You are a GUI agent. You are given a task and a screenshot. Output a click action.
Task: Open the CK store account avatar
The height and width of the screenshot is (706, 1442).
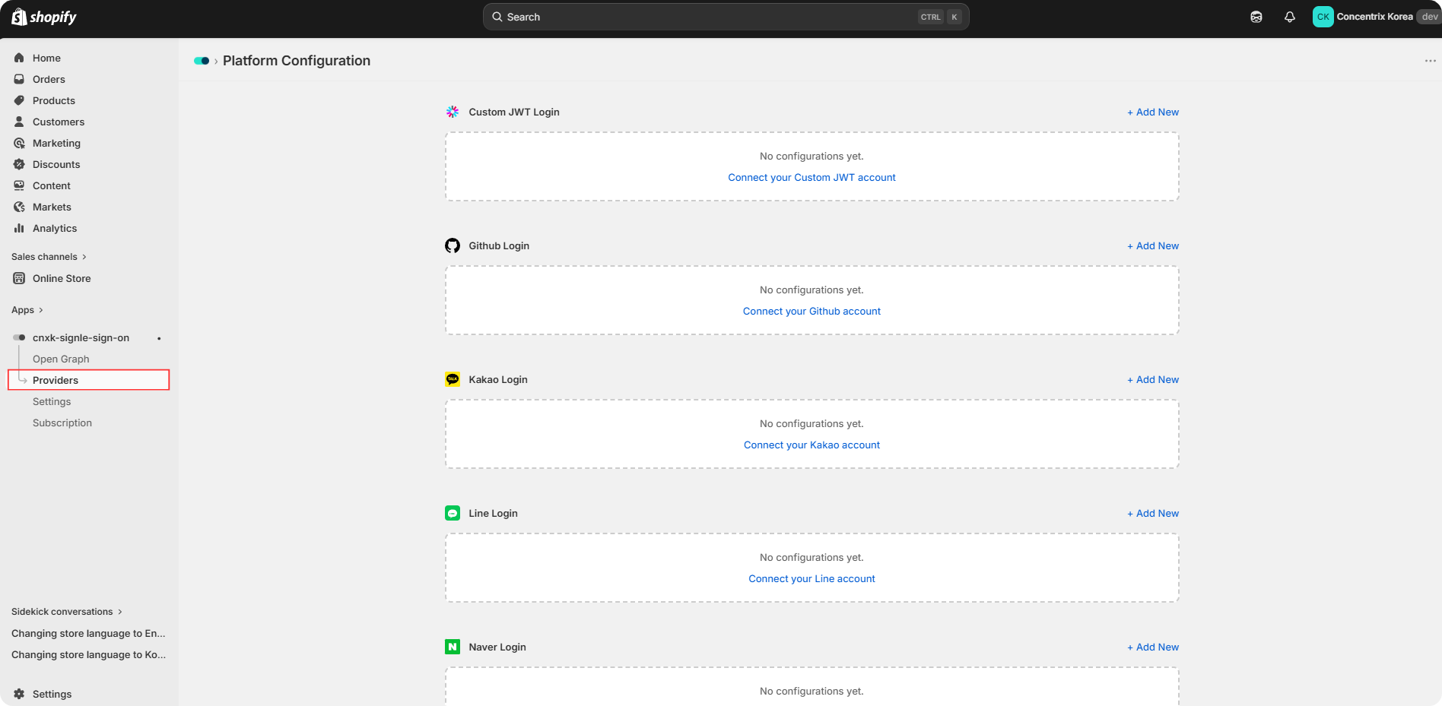click(x=1323, y=17)
